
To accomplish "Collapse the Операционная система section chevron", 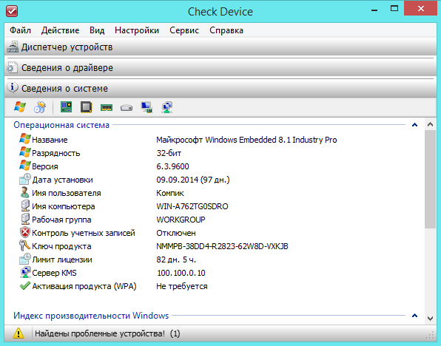I will tap(414, 125).
